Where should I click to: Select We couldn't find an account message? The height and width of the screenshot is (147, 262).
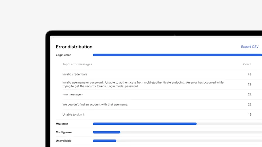tap(95, 105)
